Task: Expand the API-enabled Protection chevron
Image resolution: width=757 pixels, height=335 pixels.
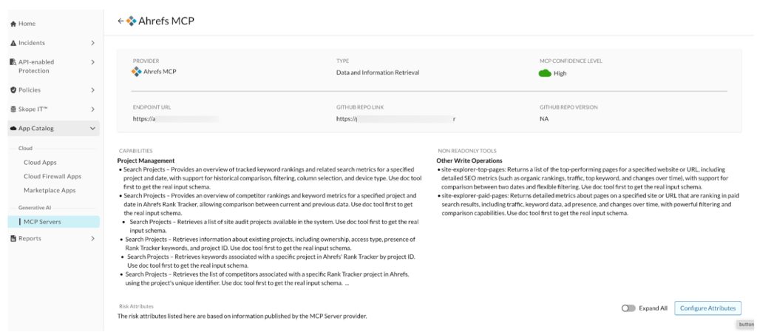Action: click(92, 62)
